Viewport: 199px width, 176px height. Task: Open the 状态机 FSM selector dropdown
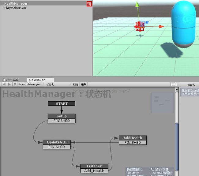pyautogui.click(x=58, y=84)
